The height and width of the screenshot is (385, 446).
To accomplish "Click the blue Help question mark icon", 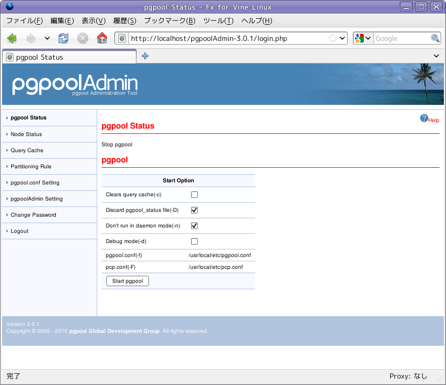I will click(x=424, y=118).
